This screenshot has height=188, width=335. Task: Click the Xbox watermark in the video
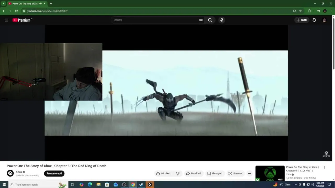[x=326, y=154]
